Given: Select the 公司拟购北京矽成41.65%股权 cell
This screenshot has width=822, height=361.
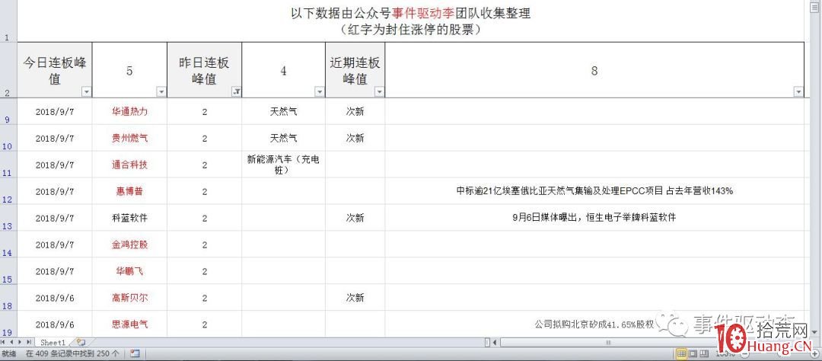Looking at the screenshot, I should (x=594, y=324).
